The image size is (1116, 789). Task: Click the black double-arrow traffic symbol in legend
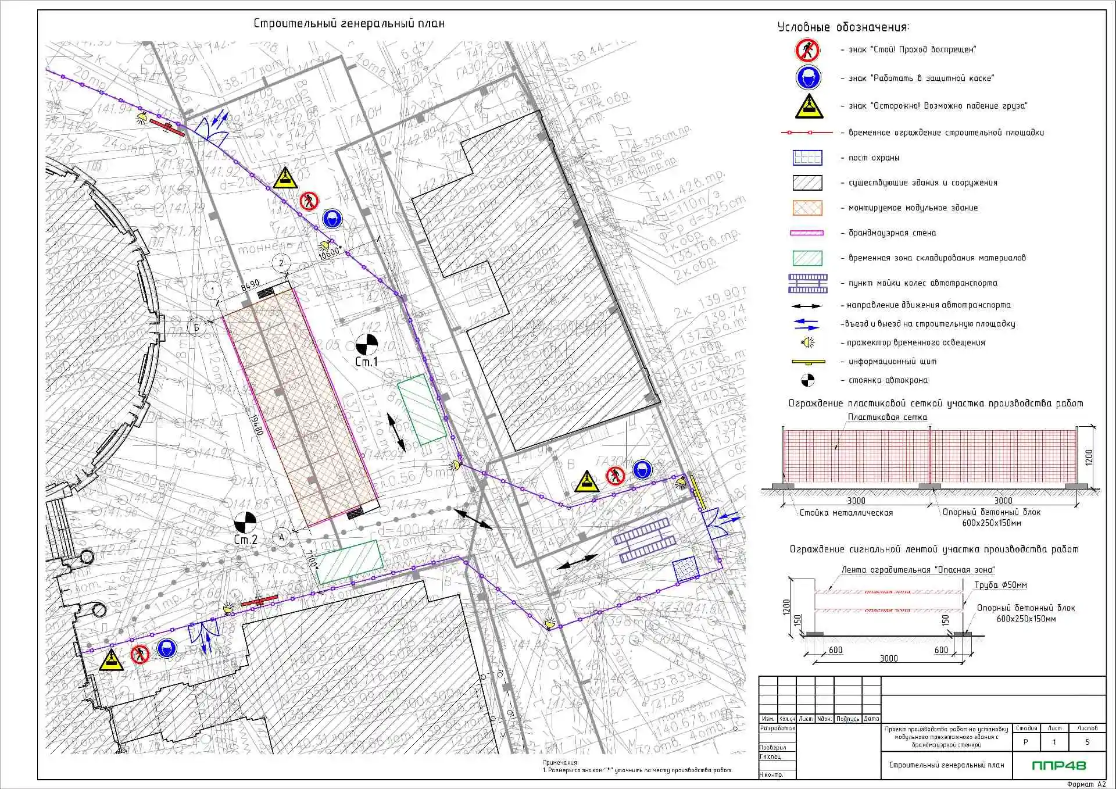tap(806, 306)
